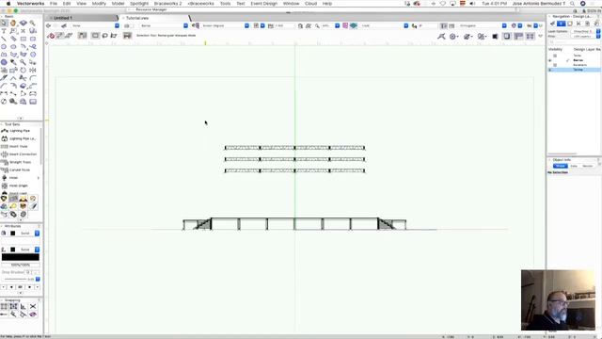Toggle Snap to Angle in Snapping palette
Viewport: 602px width, 339px height.
23,306
